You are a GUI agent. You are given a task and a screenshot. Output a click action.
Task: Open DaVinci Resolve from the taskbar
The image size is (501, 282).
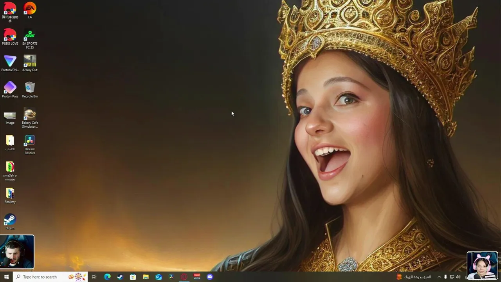point(171,277)
